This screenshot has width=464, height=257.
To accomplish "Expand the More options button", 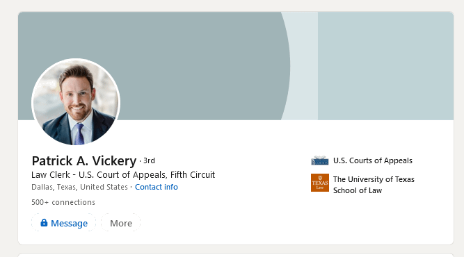I will click(121, 223).
